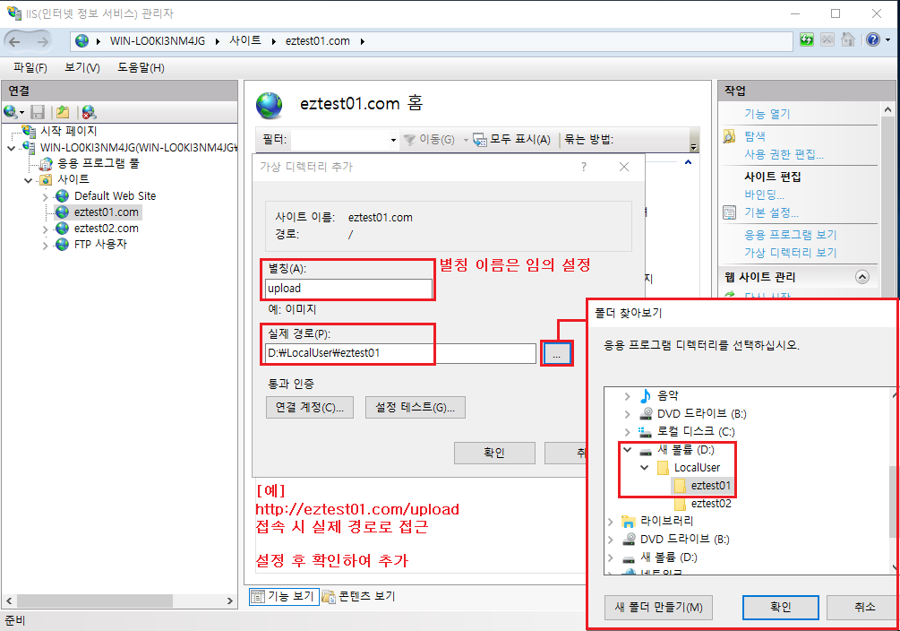The width and height of the screenshot is (900, 631).
Task: Click the forward navigation arrow
Action: click(43, 41)
